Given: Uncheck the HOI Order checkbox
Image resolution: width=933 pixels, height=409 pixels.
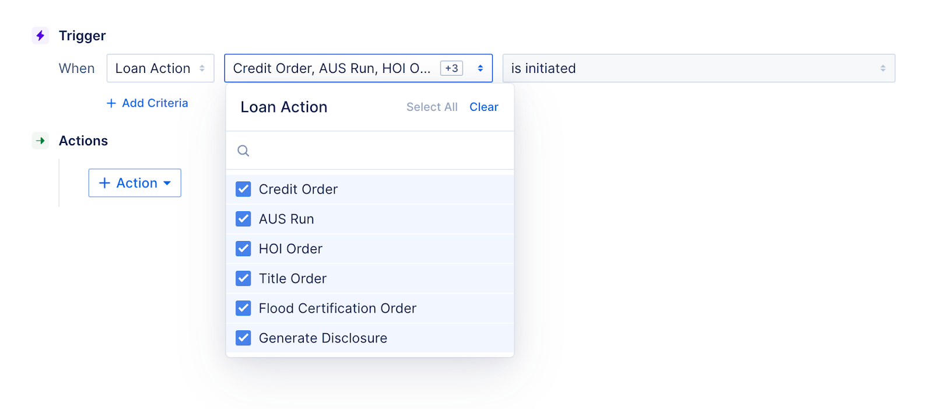Looking at the screenshot, I should pyautogui.click(x=243, y=249).
